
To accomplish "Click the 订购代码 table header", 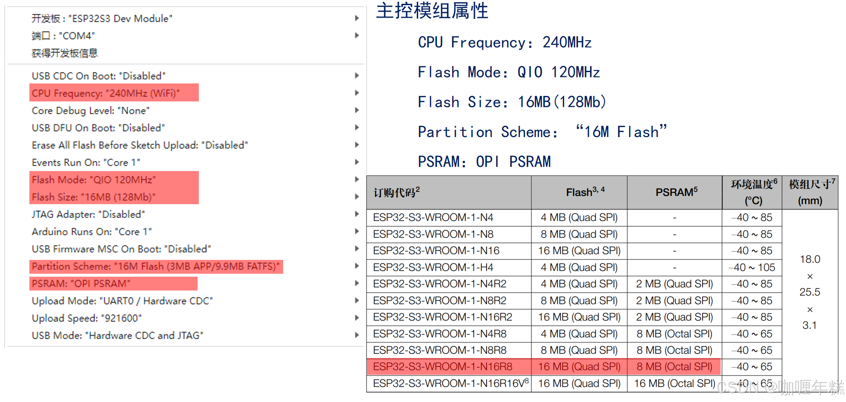I will click(x=449, y=192).
